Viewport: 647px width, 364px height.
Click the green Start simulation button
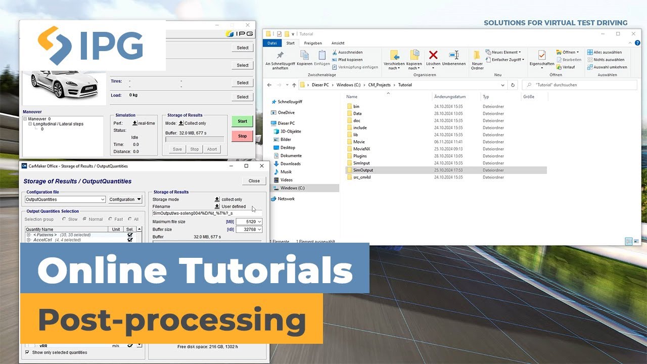pos(243,121)
